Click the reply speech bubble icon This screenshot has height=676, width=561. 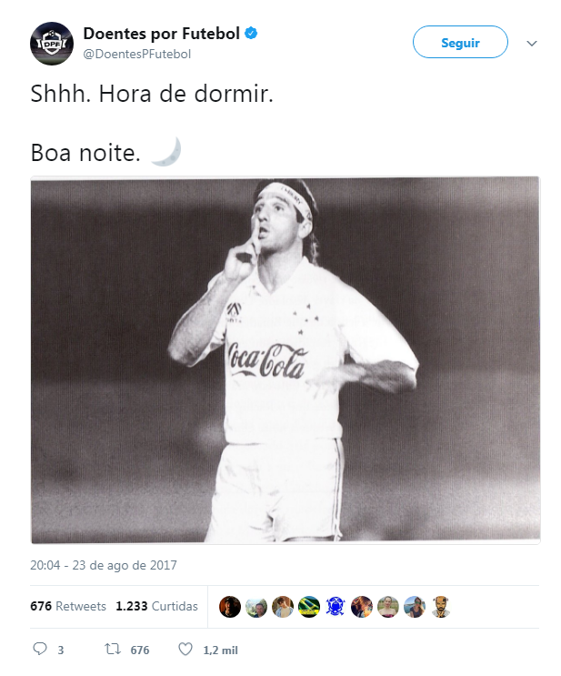click(x=40, y=650)
